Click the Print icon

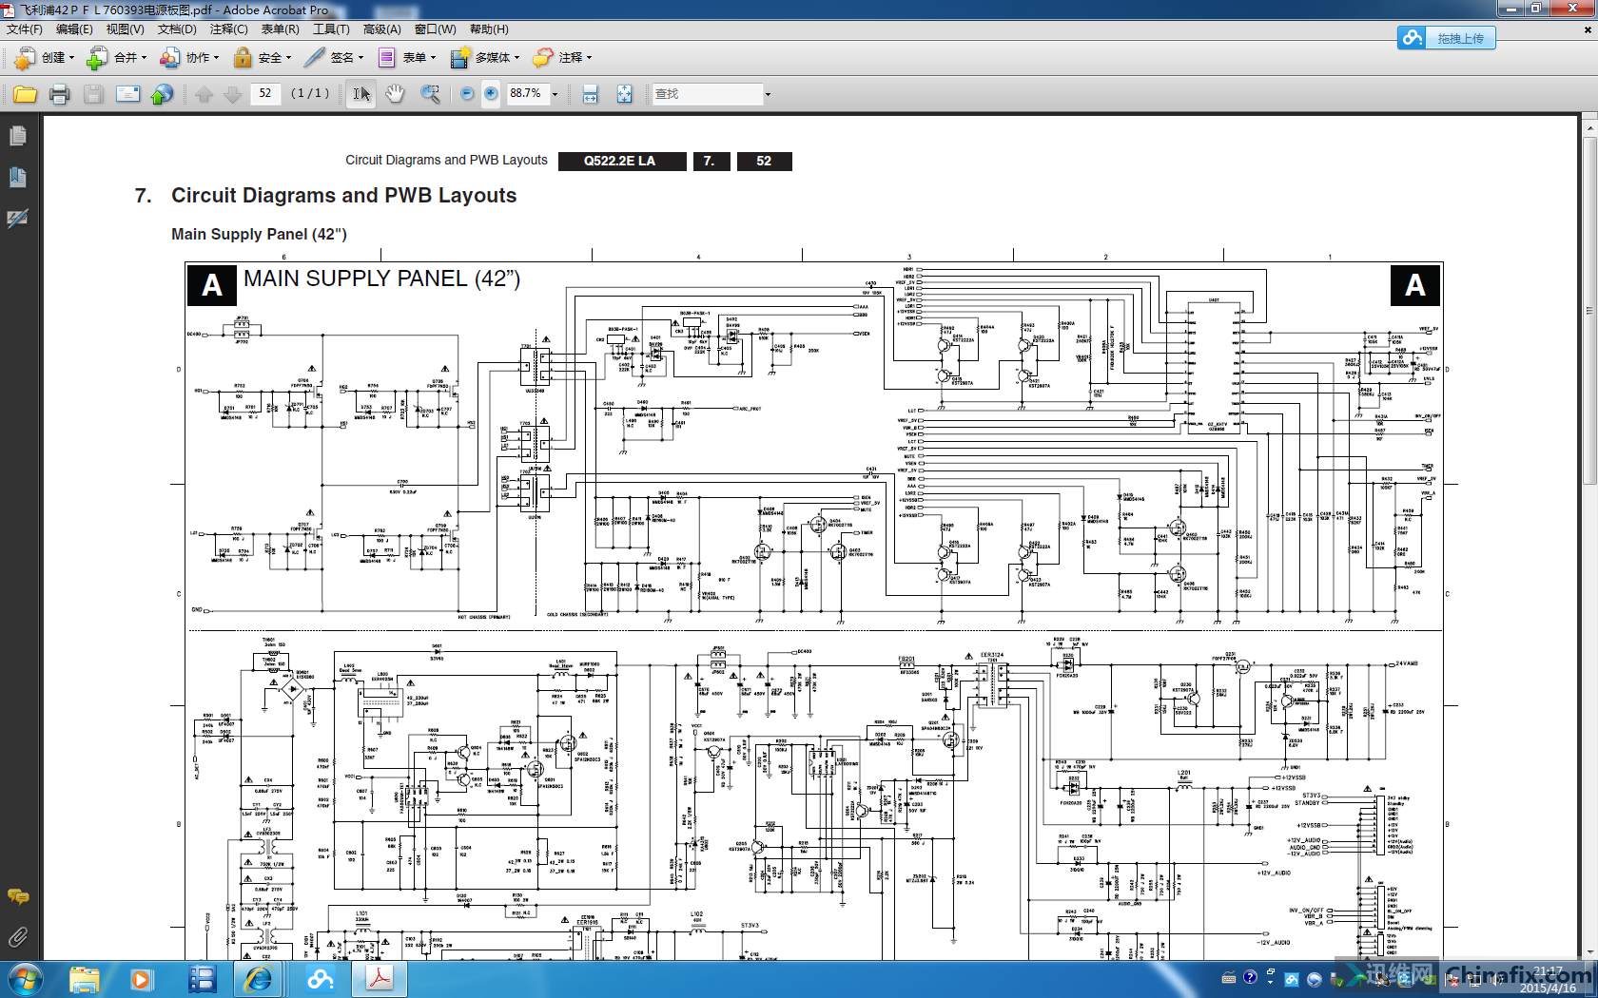[x=60, y=94]
